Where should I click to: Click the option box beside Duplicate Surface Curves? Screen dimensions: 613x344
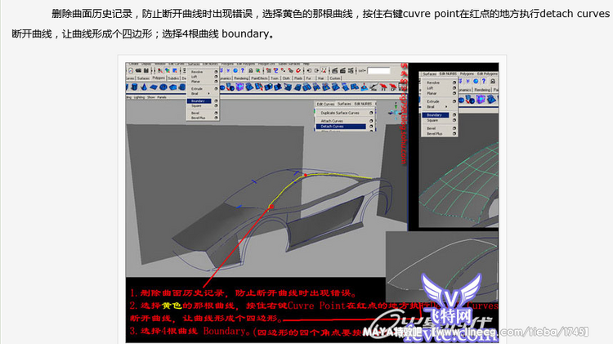(371, 113)
